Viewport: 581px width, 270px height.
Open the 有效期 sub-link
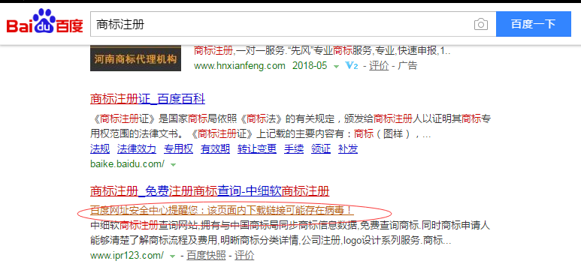click(215, 148)
